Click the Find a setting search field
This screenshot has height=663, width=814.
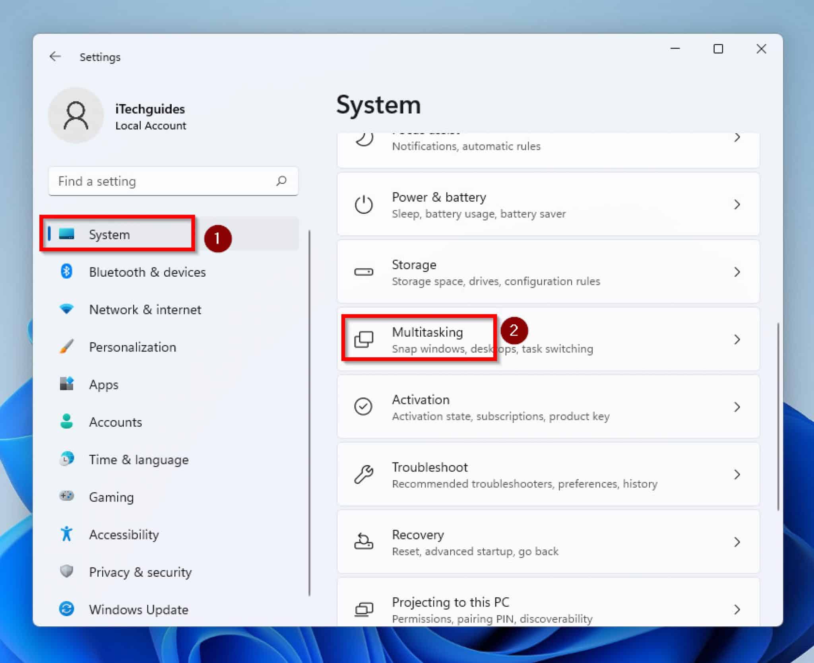tap(173, 181)
